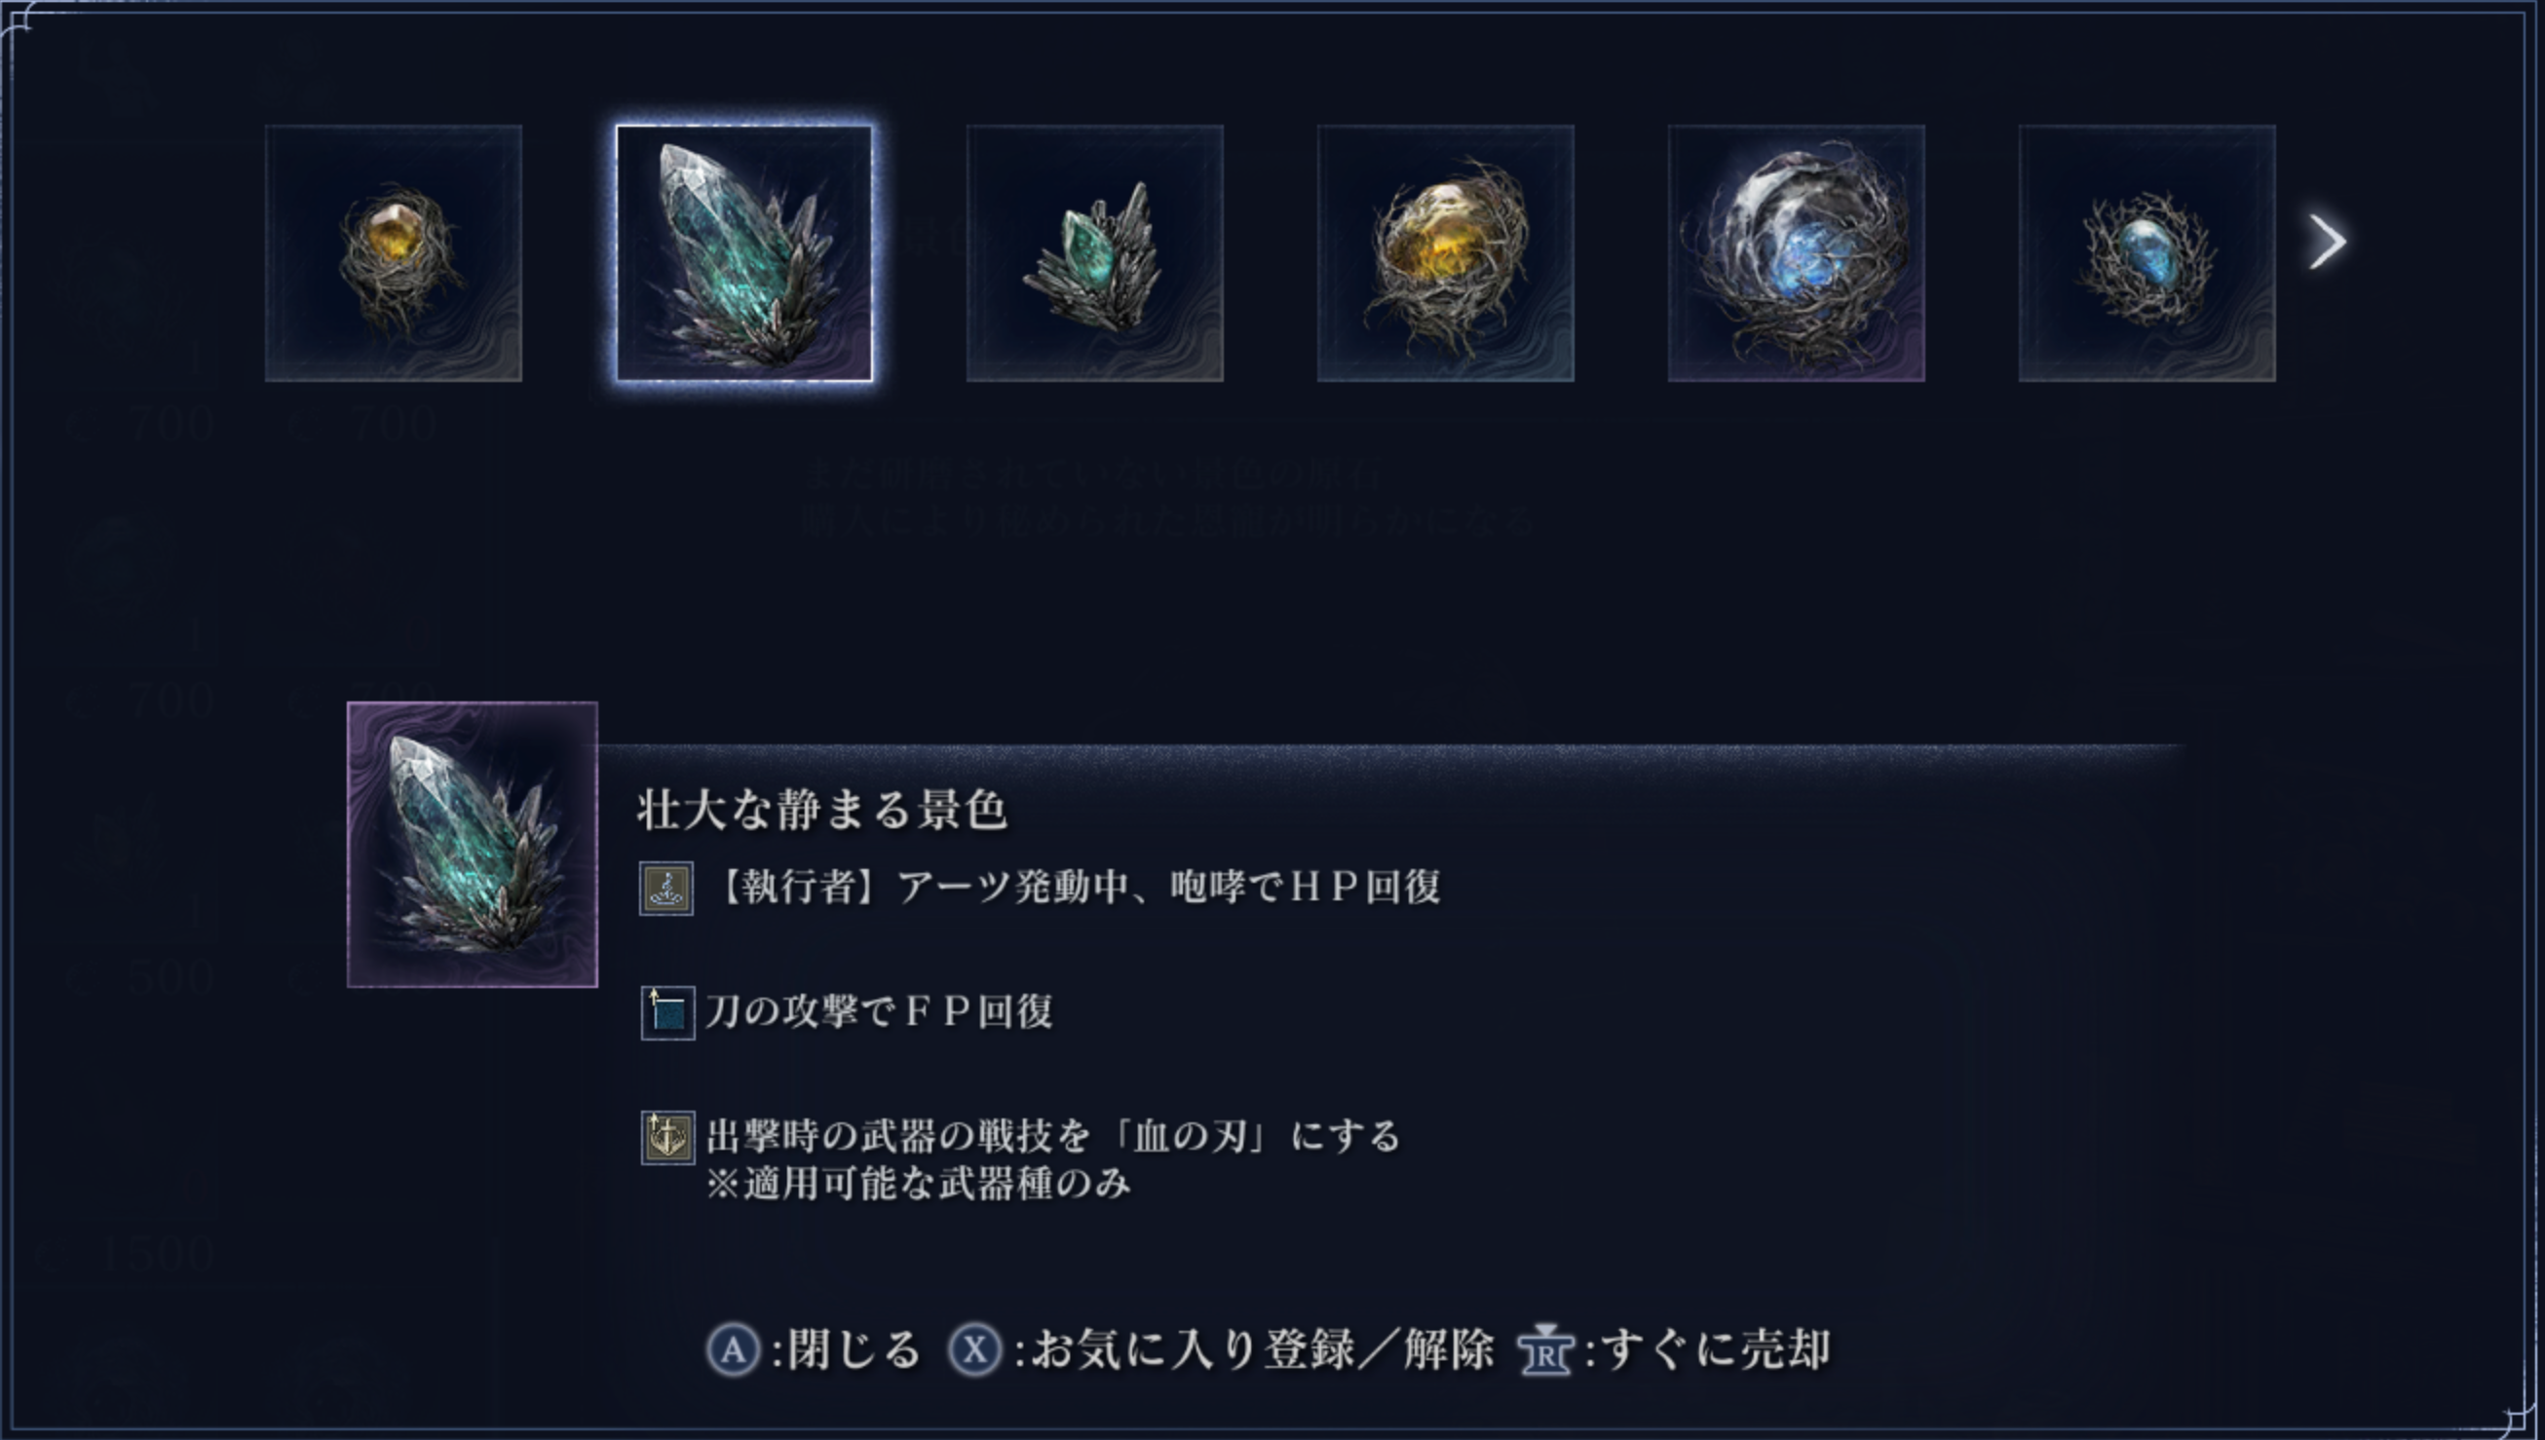This screenshot has width=2545, height=1440.
Task: Click the large purple-framed relic preview image
Action: (x=473, y=845)
